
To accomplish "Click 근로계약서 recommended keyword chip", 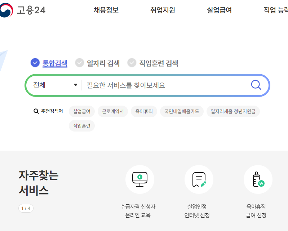I will (x=113, y=111).
